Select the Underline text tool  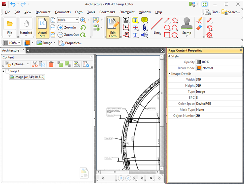135,35
